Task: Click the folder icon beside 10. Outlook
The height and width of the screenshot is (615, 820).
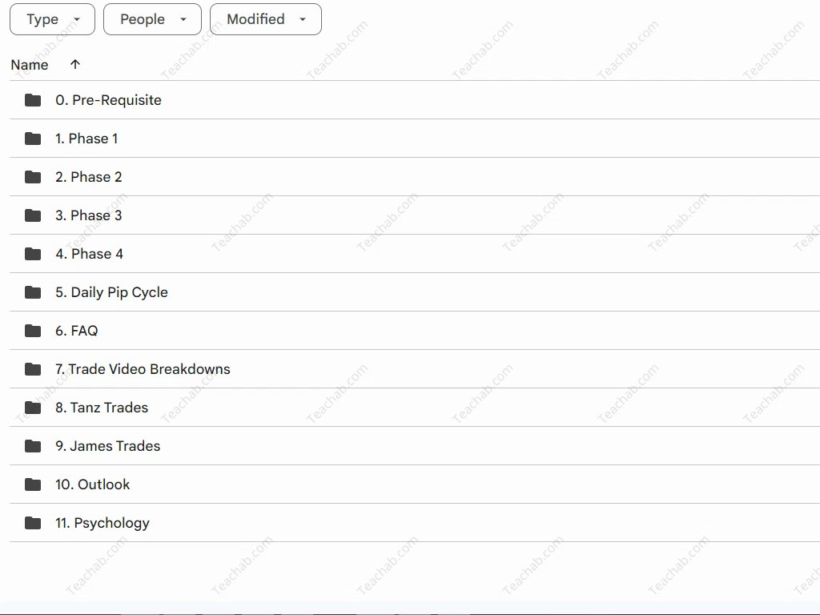Action: [33, 484]
